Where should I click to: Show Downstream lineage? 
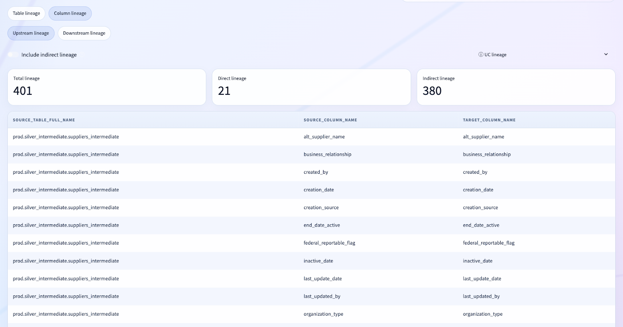tap(84, 33)
